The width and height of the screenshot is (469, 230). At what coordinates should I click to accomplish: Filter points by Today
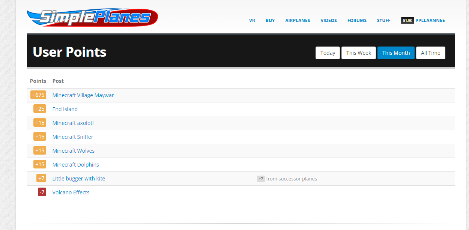(x=328, y=53)
